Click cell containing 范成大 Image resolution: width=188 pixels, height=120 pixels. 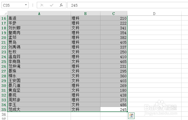click(39, 109)
